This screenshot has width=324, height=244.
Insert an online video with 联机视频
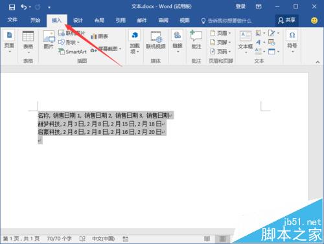pos(156,40)
